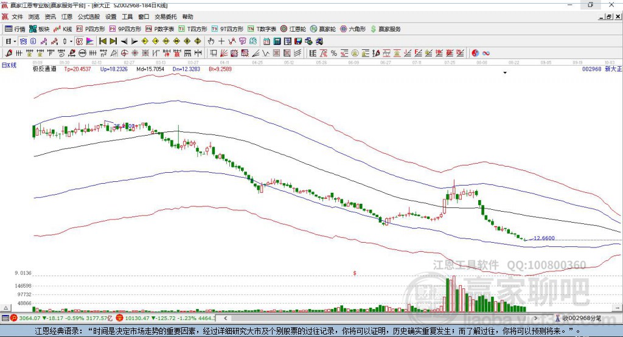Jump to first bar icon
The image size is (623, 337).
coord(102,41)
